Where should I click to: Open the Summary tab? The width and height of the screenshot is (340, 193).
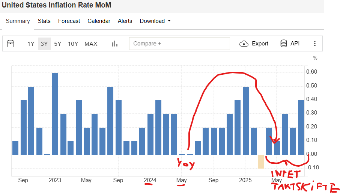[x=18, y=21]
